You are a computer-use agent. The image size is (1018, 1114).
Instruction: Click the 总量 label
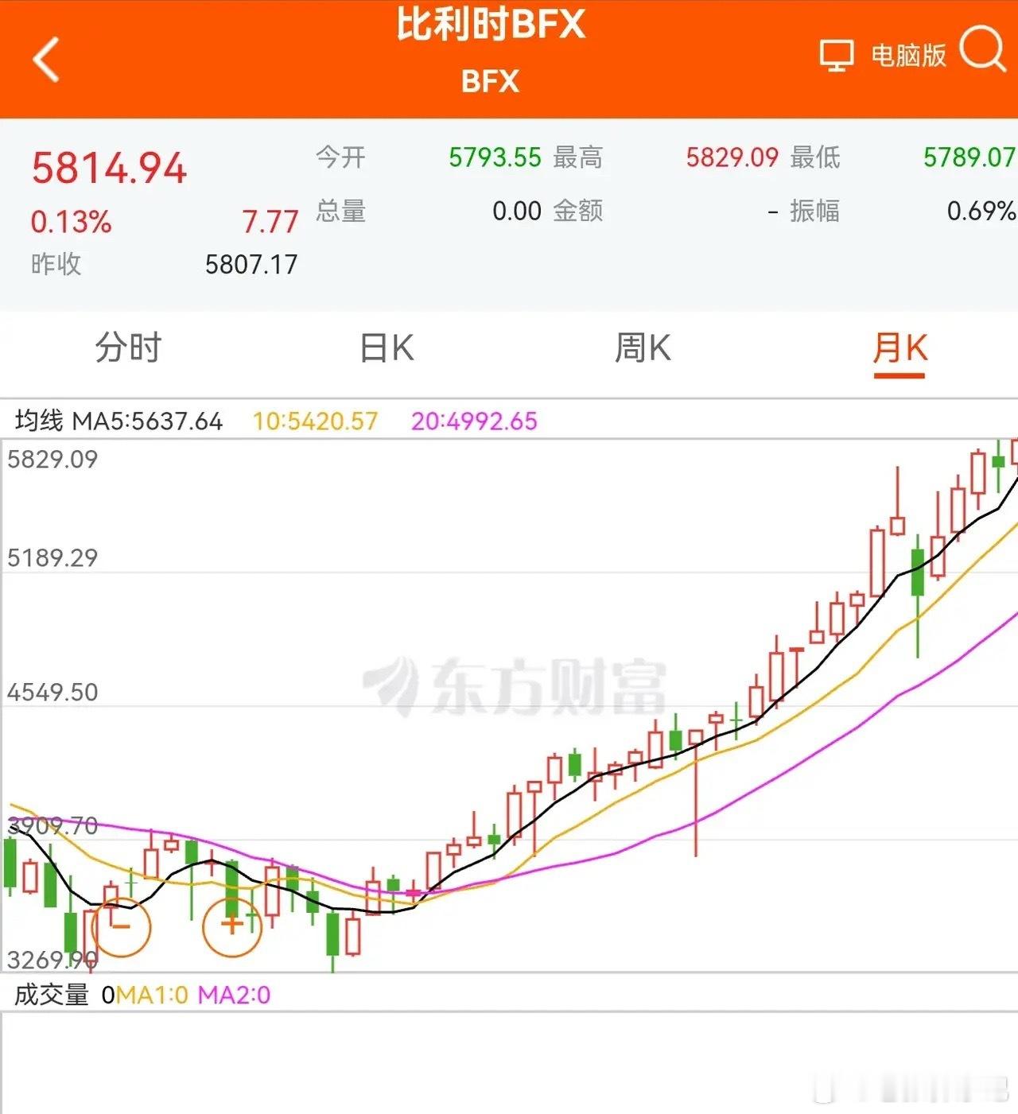[340, 211]
